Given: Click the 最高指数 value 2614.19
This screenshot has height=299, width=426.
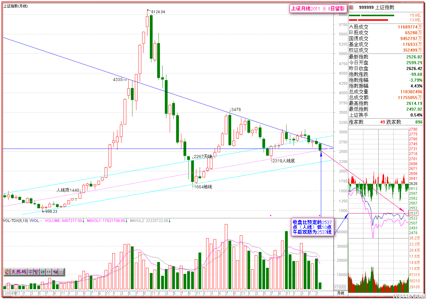Looking at the screenshot, I should (414, 103).
